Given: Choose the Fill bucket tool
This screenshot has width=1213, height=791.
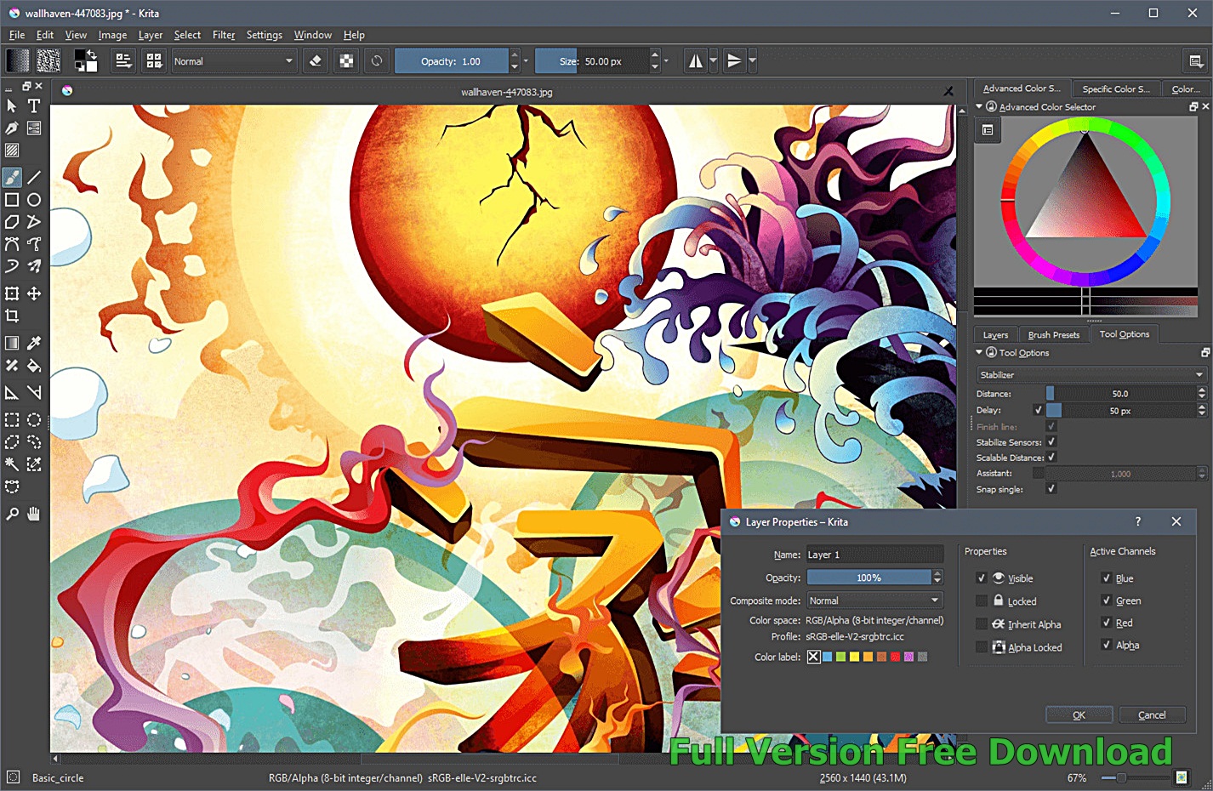Looking at the screenshot, I should click(x=34, y=366).
